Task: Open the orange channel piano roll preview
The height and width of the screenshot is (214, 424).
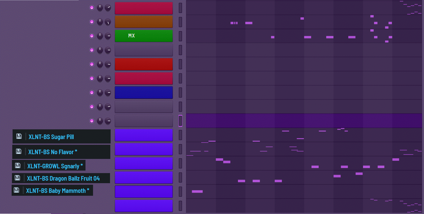Action: pos(304,22)
